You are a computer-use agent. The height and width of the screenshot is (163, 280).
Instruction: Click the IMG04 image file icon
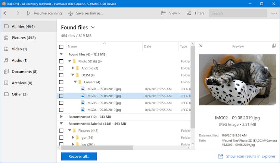pyautogui.click(x=83, y=110)
